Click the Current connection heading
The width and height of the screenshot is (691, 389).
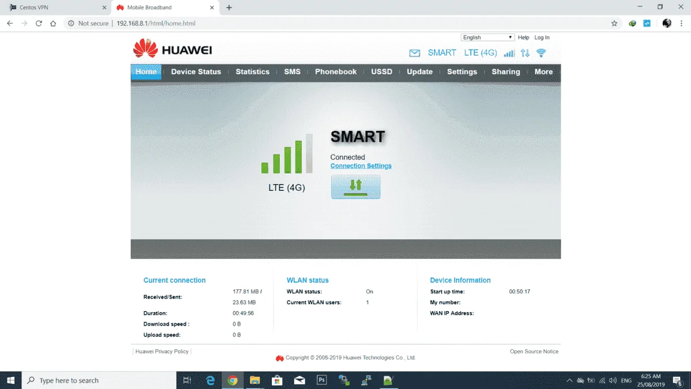[174, 280]
